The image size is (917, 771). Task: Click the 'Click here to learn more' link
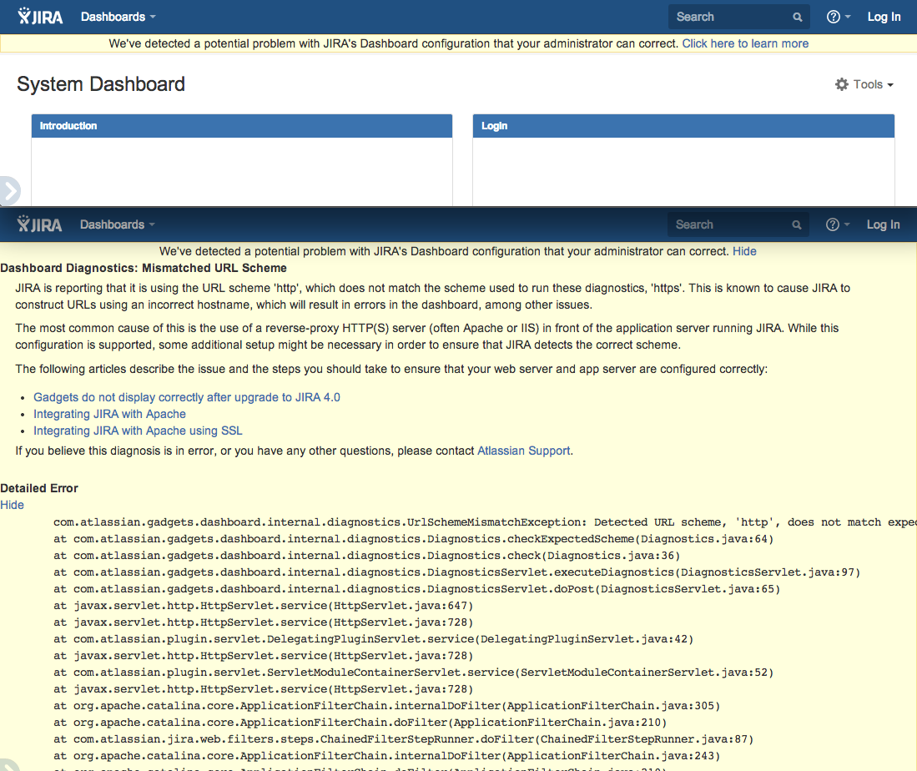[745, 43]
